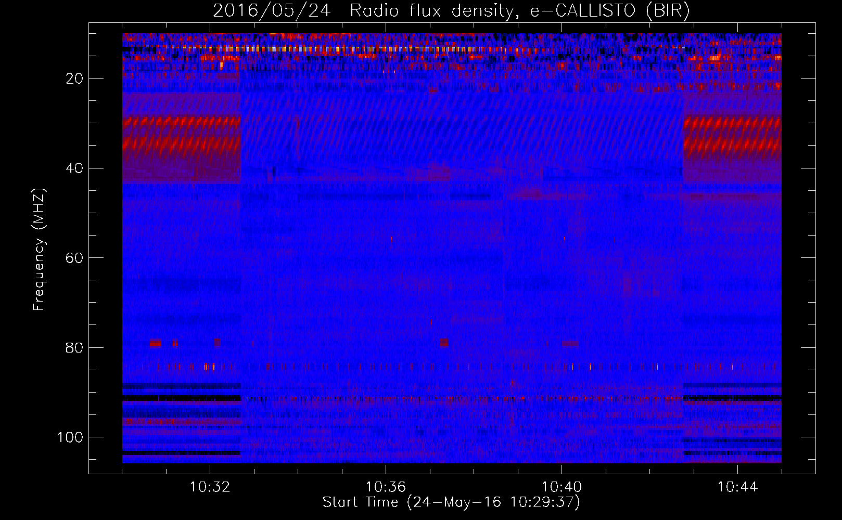Click the "Frequency (MHZ)" axis label
842x520 pixels.
pos(39,250)
